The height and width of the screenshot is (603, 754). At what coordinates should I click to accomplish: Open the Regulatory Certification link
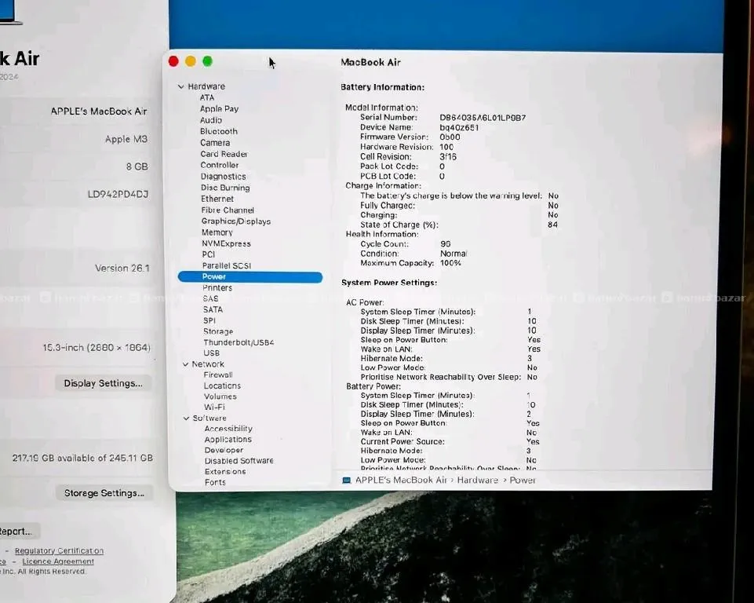click(59, 551)
